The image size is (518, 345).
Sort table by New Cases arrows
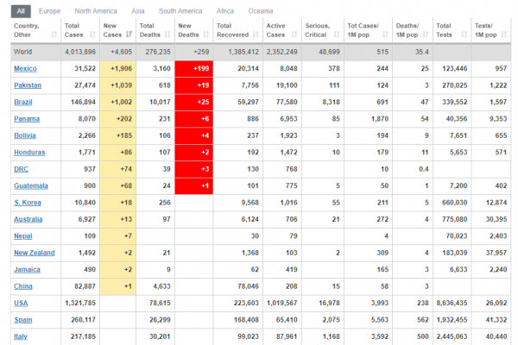point(129,34)
